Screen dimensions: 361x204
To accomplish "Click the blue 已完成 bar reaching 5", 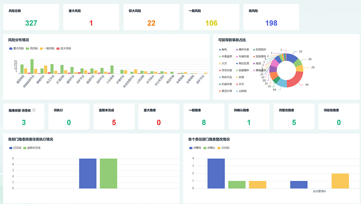I will coord(88,174).
